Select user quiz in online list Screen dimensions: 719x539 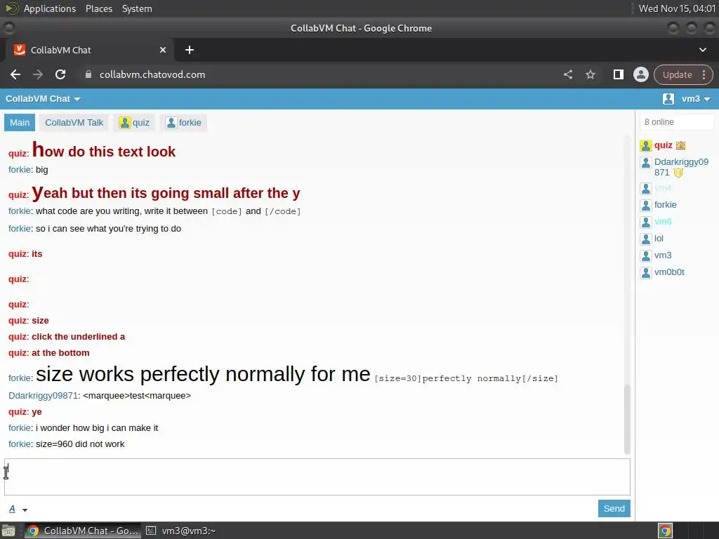(663, 145)
